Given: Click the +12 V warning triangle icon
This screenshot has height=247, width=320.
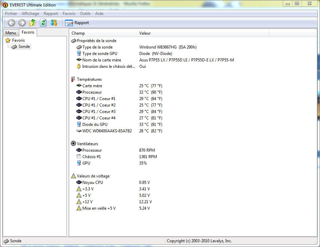Looking at the screenshot, I should [79, 202].
